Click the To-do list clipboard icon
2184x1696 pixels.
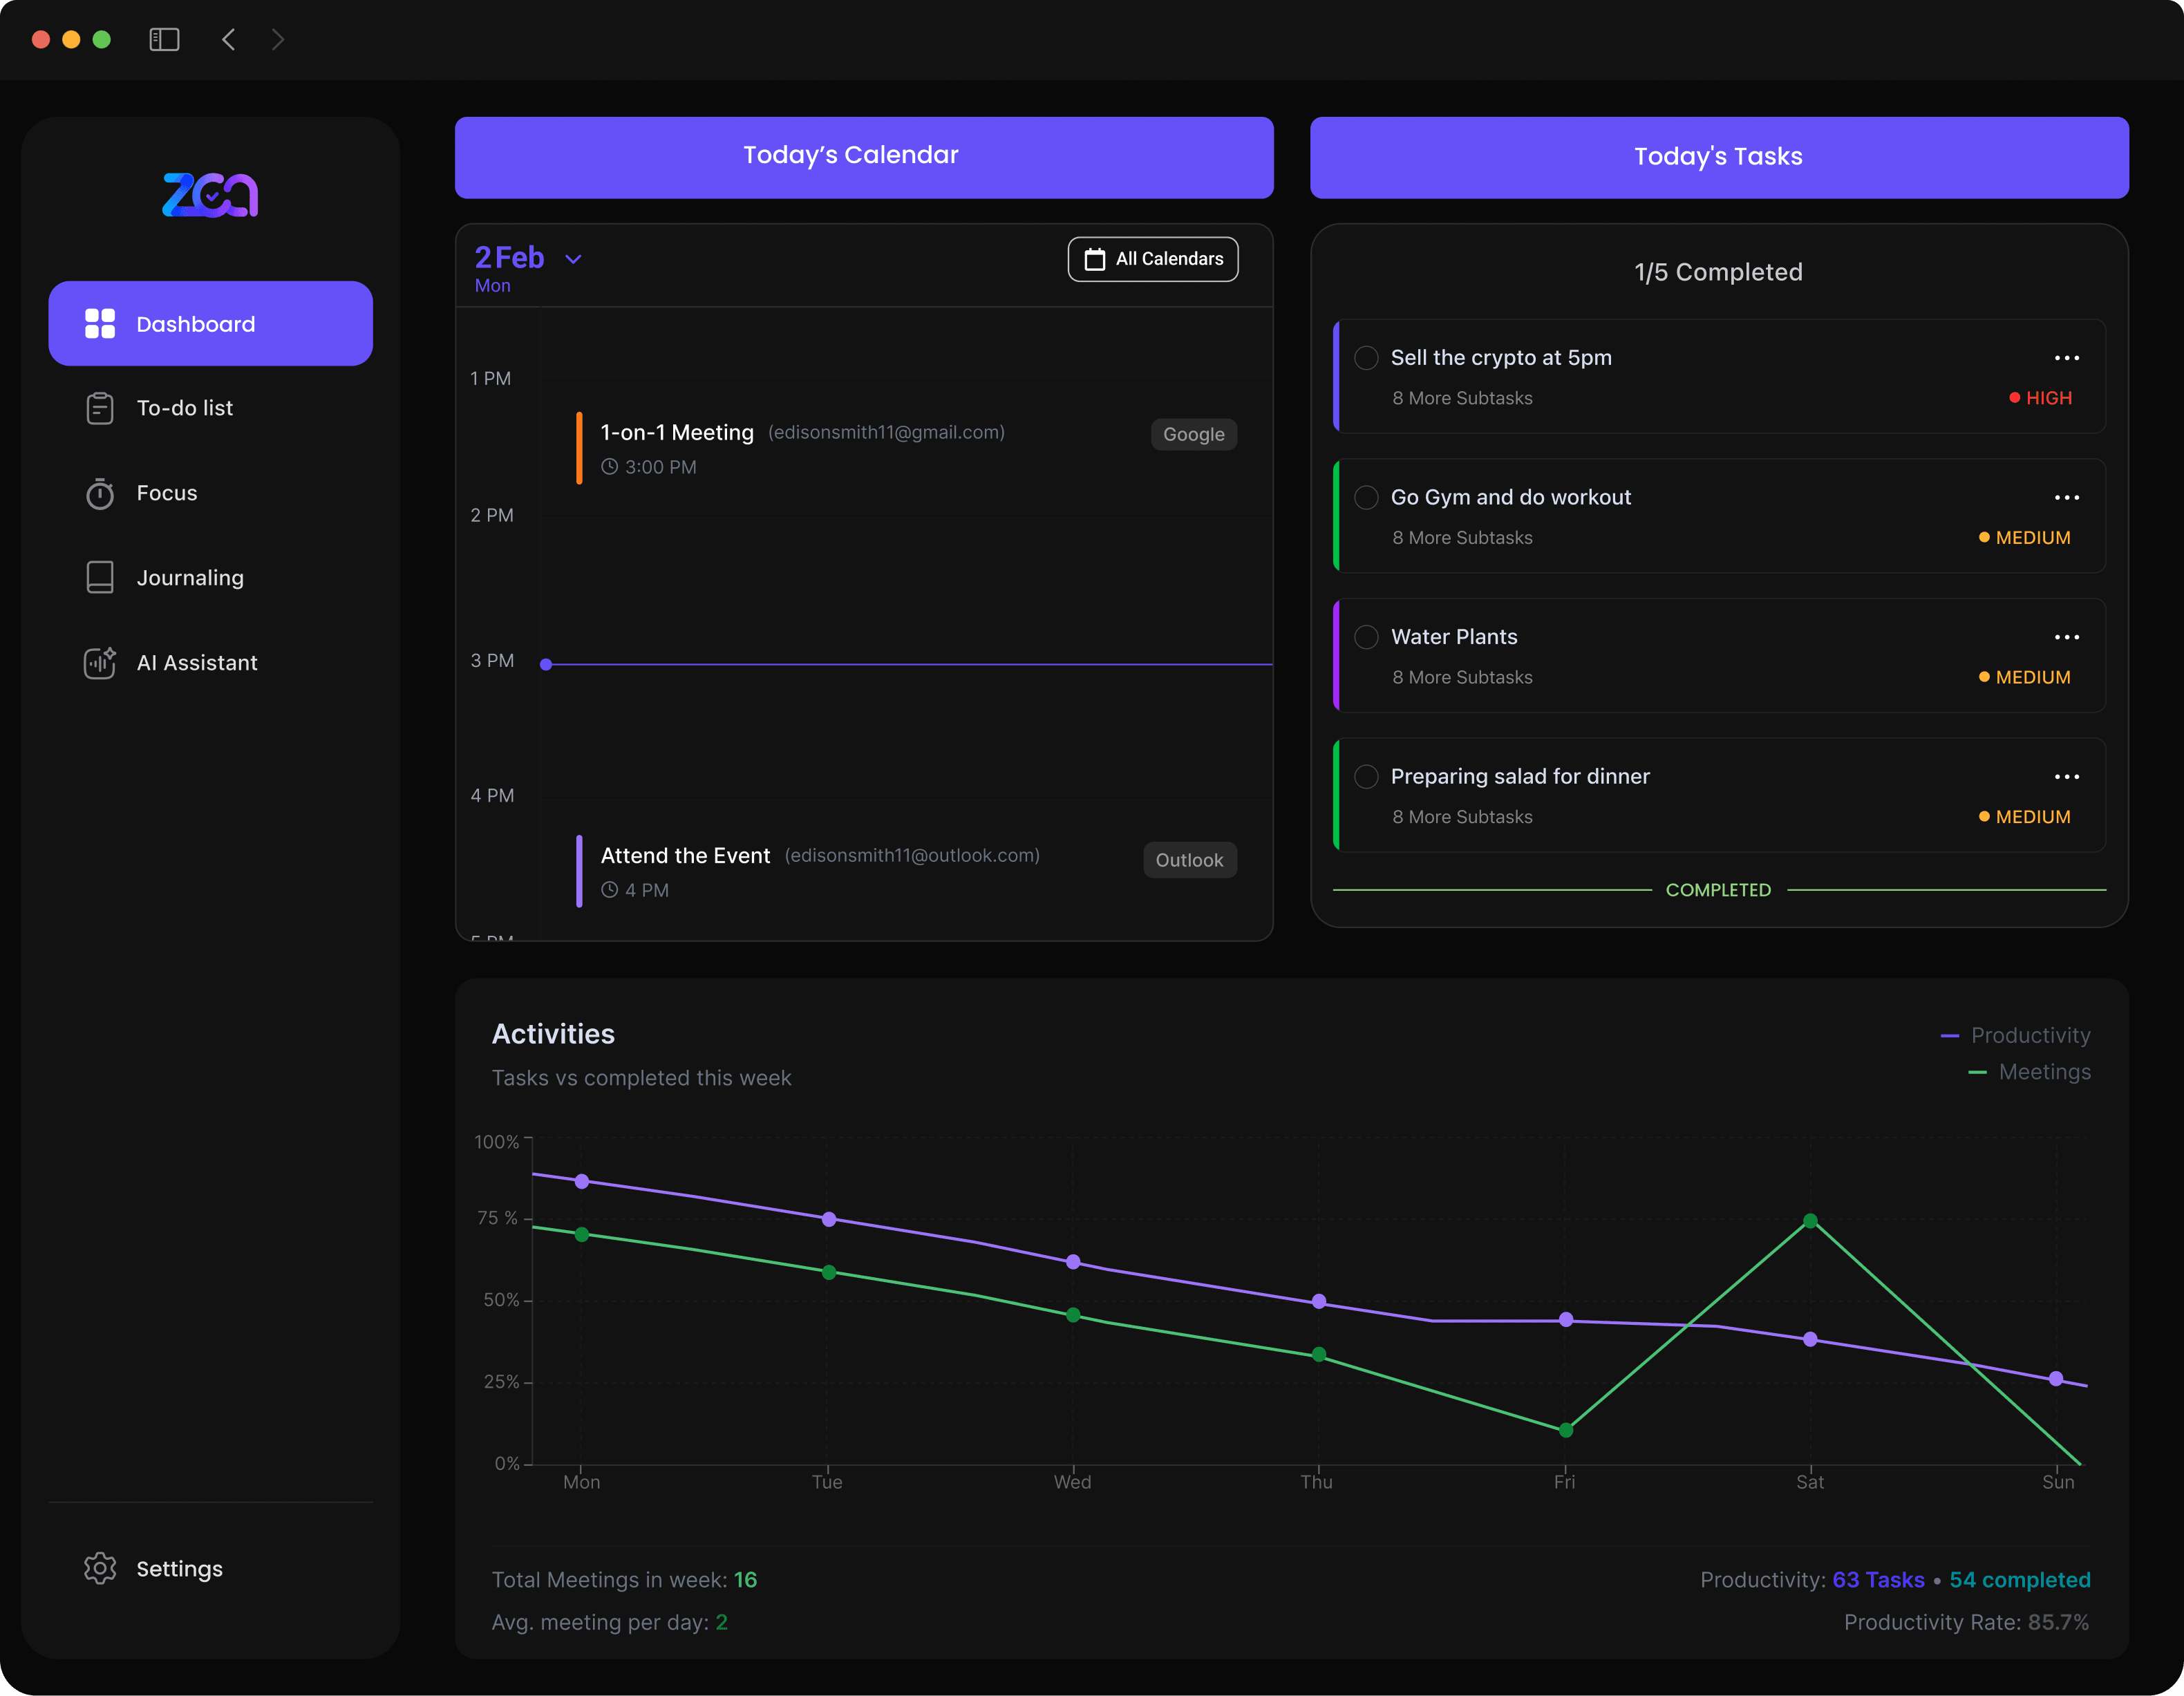click(100, 408)
